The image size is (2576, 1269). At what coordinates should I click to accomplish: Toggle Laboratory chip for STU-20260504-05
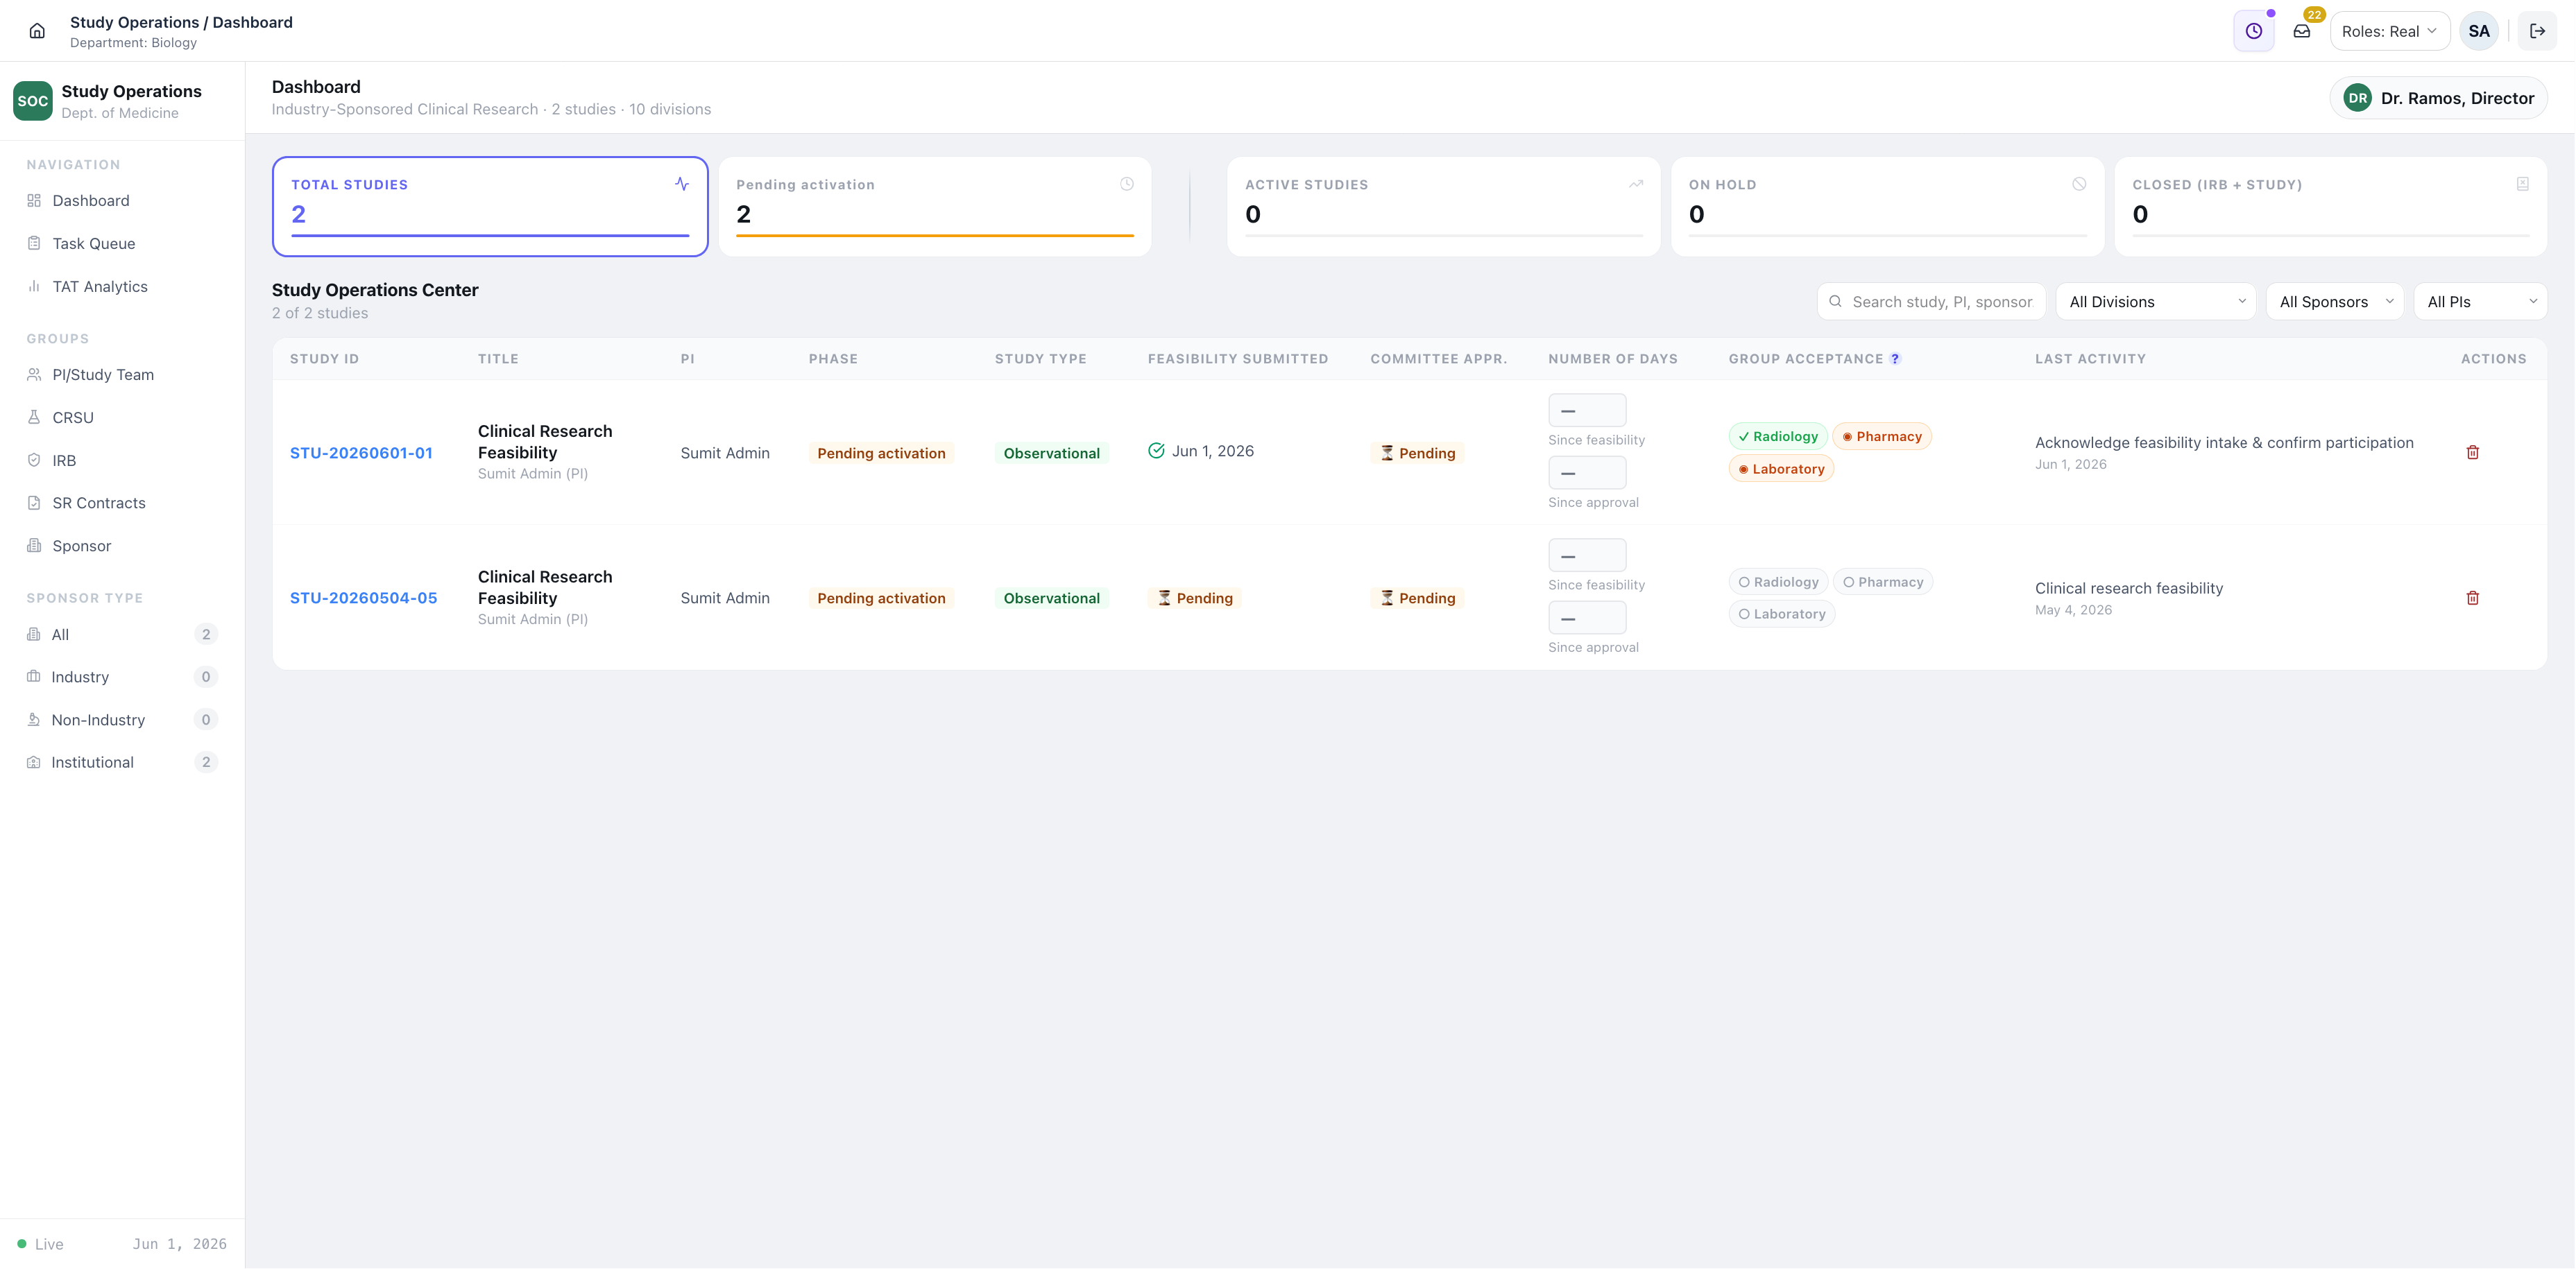point(1781,614)
